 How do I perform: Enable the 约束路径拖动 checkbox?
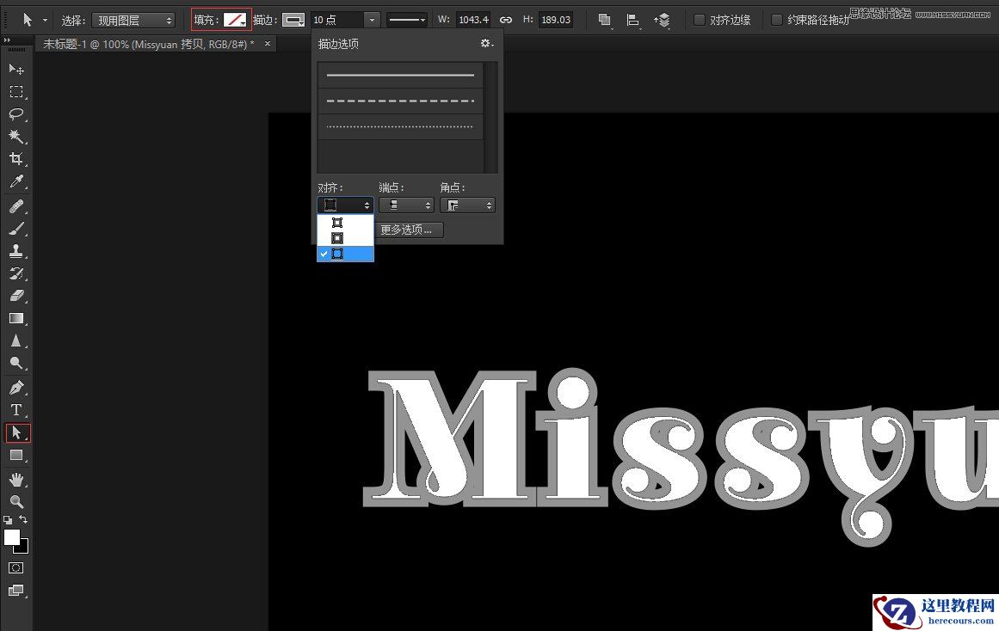click(777, 20)
